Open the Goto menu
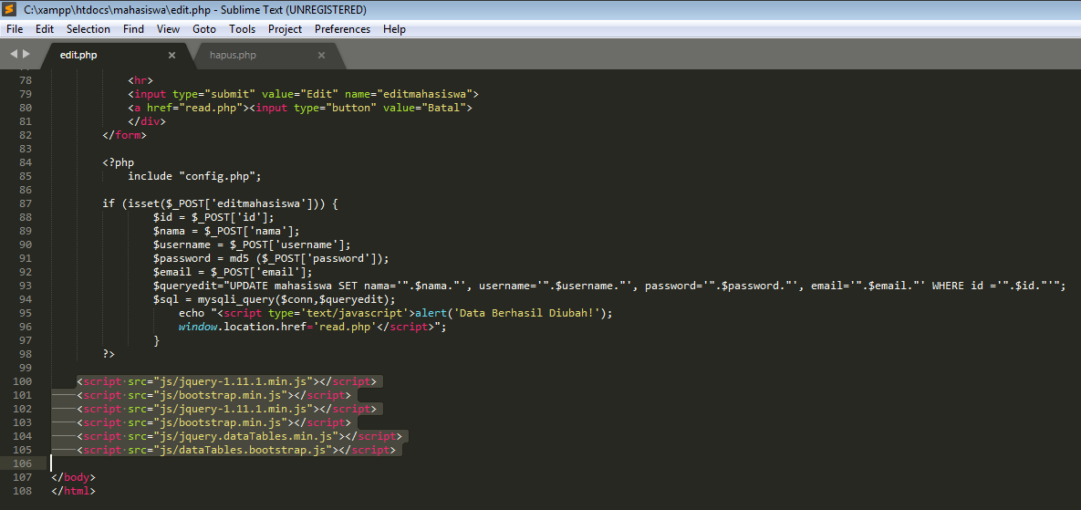The height and width of the screenshot is (510, 1081). pos(204,29)
